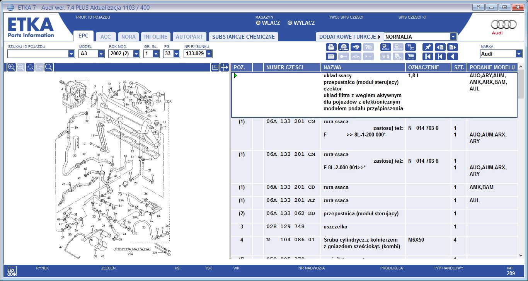
Task: Open the list view icon
Action: [x=331, y=56]
